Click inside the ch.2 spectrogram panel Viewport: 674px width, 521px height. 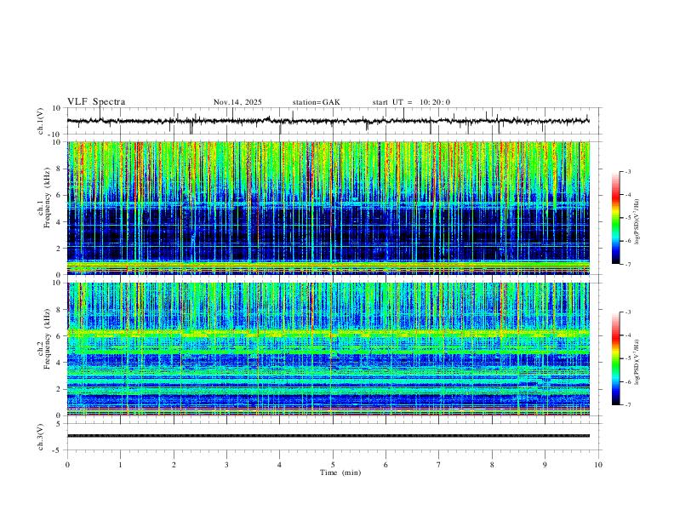tap(328, 349)
